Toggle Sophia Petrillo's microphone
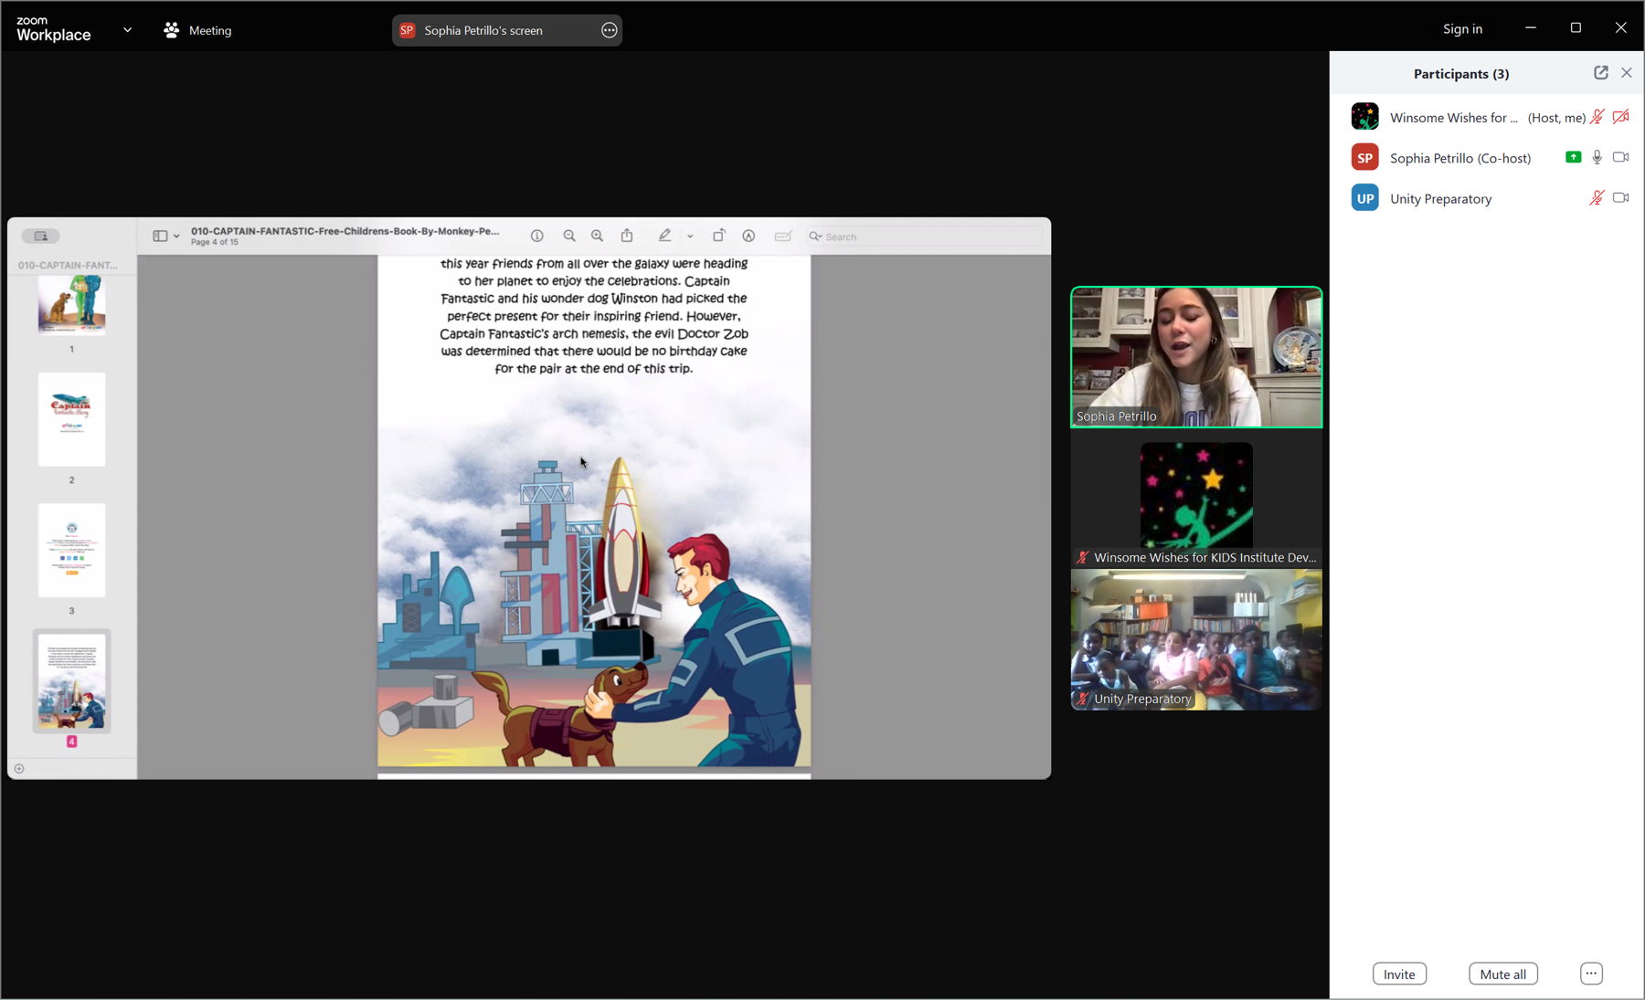Viewport: 1645px width, 1000px height. point(1597,157)
